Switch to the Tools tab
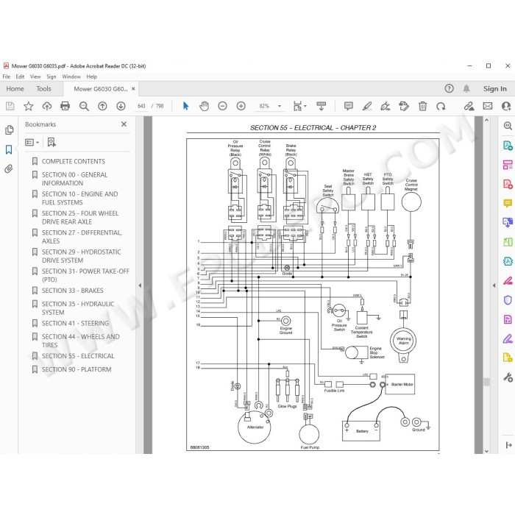Image resolution: width=515 pixels, height=515 pixels. click(x=43, y=89)
